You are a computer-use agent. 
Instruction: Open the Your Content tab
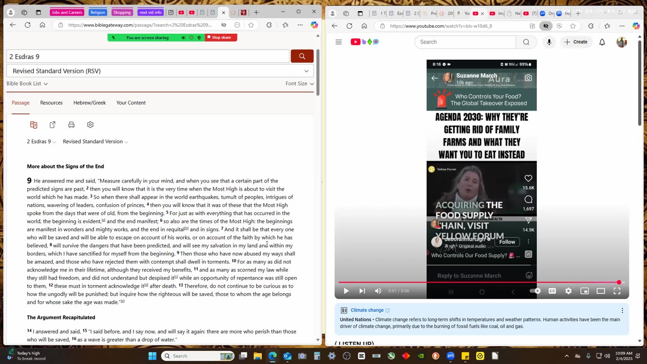coord(131,103)
